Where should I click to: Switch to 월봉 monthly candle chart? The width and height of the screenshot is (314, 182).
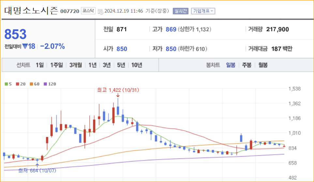pyautogui.click(x=263, y=65)
